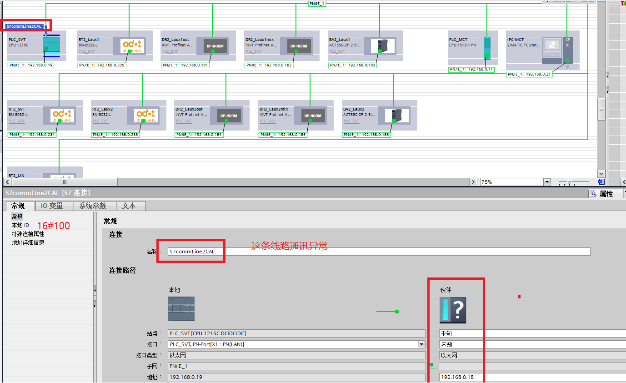Open the 系统常数 tab
Viewport: 626px width, 383px height.
92,206
